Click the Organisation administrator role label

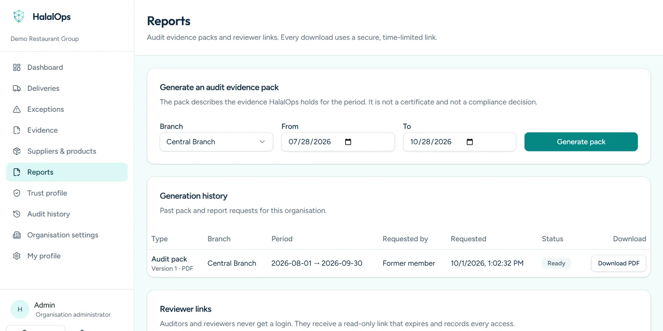[73, 315]
